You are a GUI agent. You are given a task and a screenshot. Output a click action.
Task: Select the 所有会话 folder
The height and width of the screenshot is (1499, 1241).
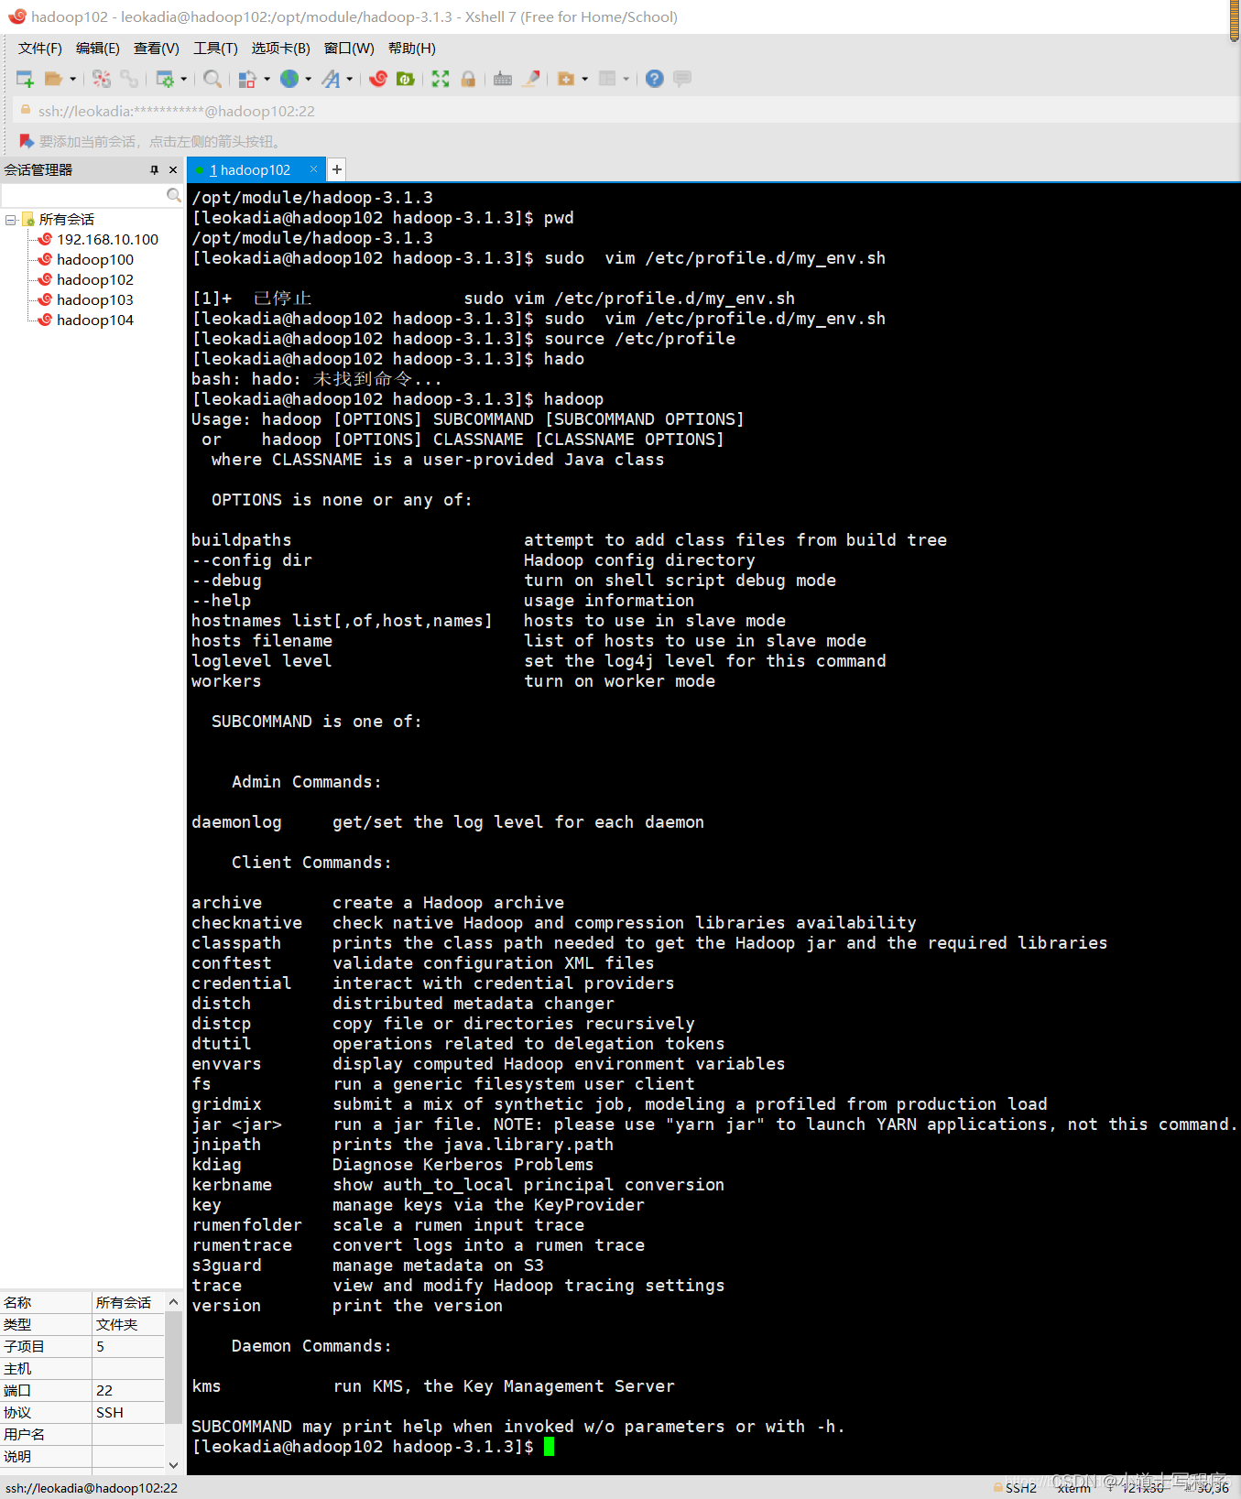tap(66, 220)
